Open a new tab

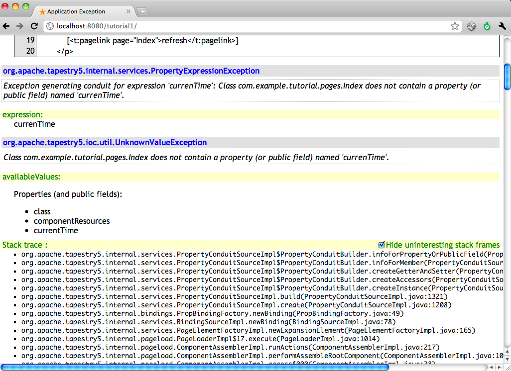[x=142, y=11]
